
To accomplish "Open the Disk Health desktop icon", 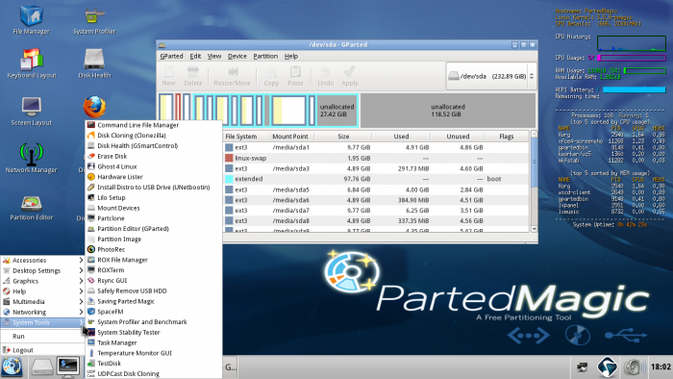I will point(94,63).
